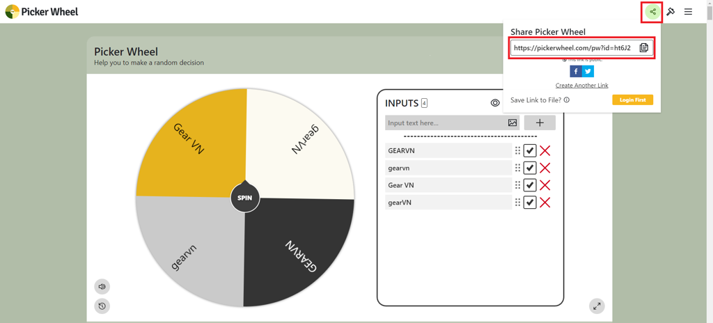713x323 pixels.
Task: Toggle inputs visibility eye icon
Action: pos(495,103)
